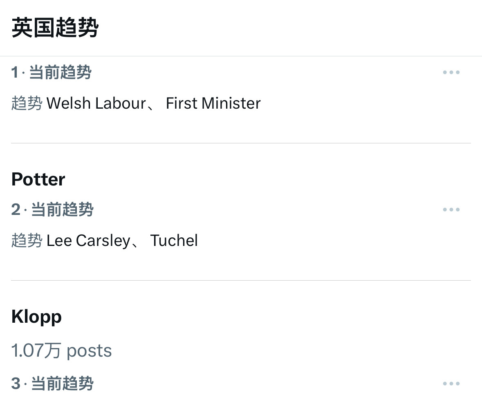
Task: Open the Welsh Labour related trend
Action: click(96, 103)
